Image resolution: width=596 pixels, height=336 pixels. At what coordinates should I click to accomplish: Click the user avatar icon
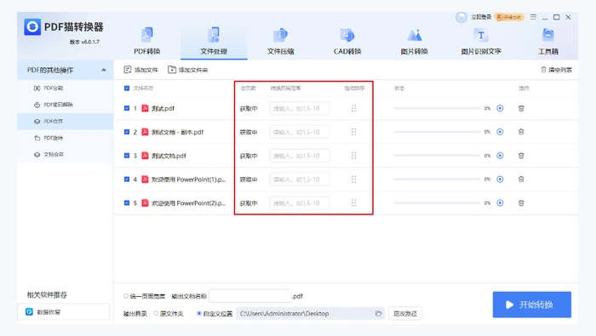point(461,17)
